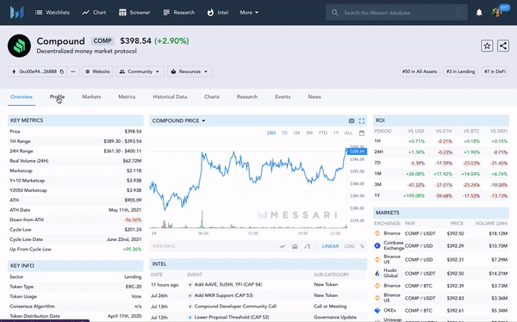Click the OKEx exchange icon

pos(377,311)
